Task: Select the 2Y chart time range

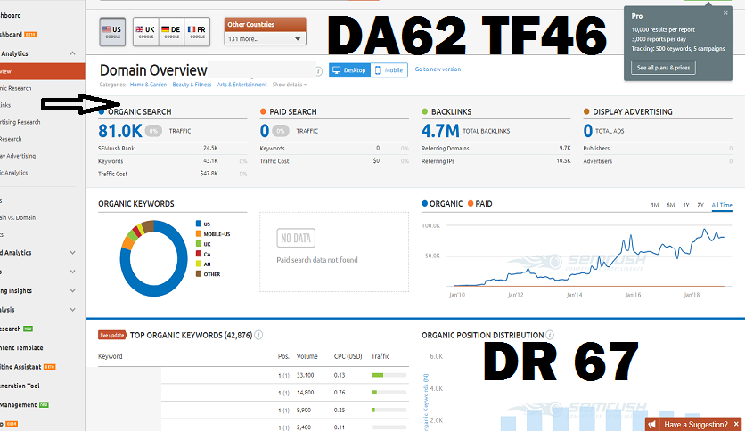Action: (x=700, y=205)
